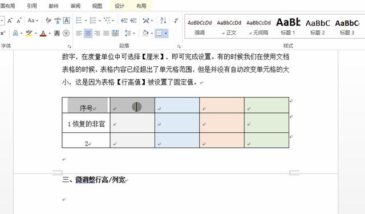The image size is (365, 214).
Task: Open the phonetic guide (pinyin) tool
Action: [x=58, y=21]
